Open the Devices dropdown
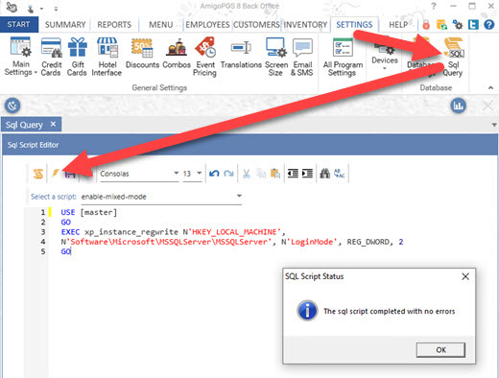 coord(385,55)
